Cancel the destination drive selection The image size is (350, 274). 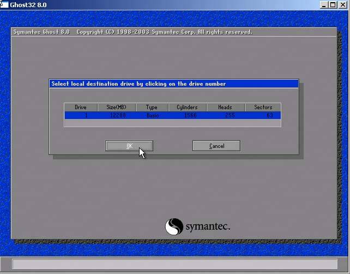click(x=216, y=146)
